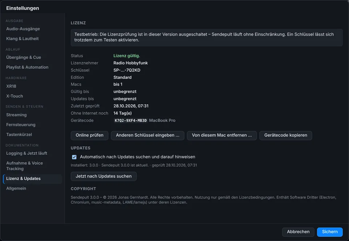The width and height of the screenshot is (349, 241).
Task: Open X-Touch hardware settings
Action: pyautogui.click(x=32, y=96)
